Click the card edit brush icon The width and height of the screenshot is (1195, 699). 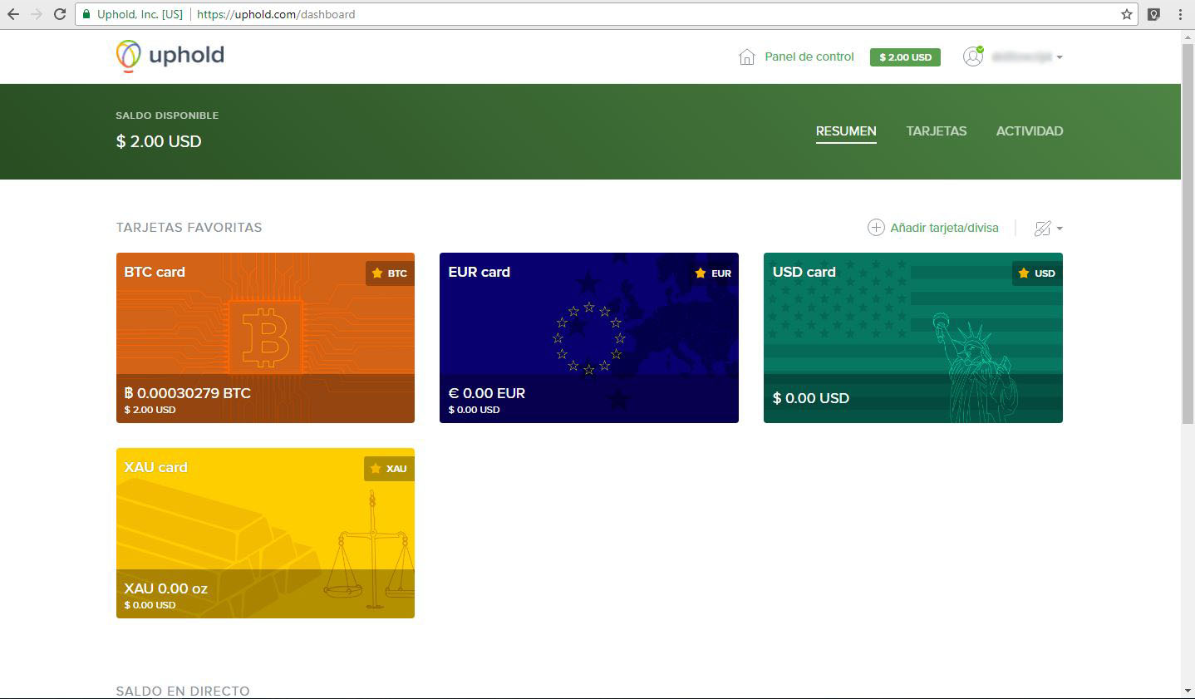(x=1042, y=227)
